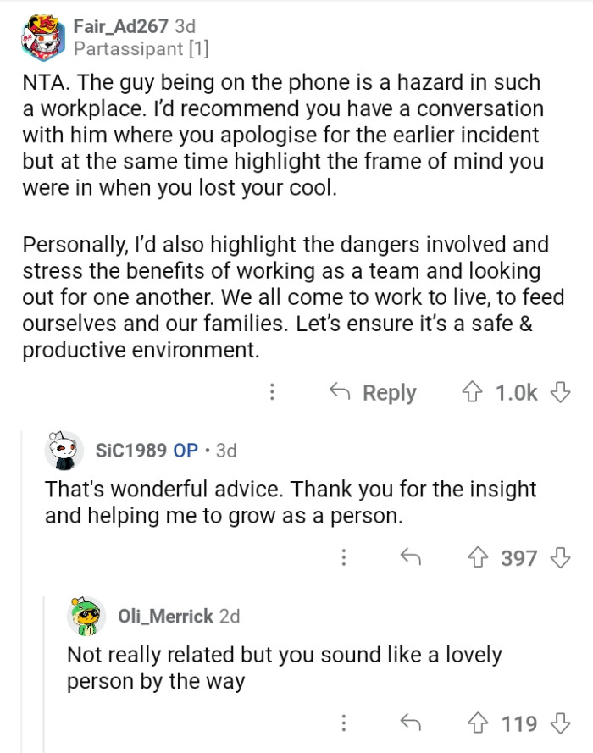Downvote SiC1989's reply

pos(559,557)
